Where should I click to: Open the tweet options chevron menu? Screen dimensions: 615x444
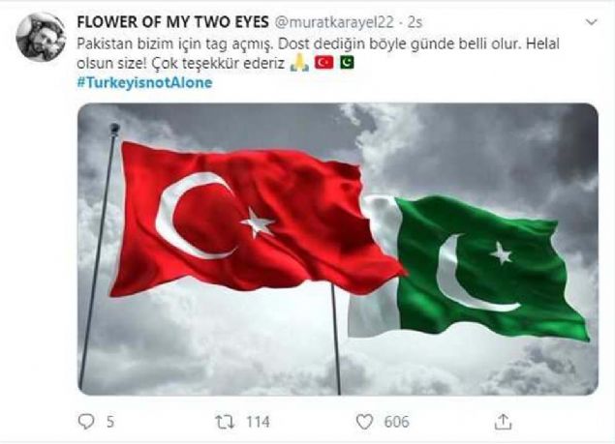click(x=591, y=22)
